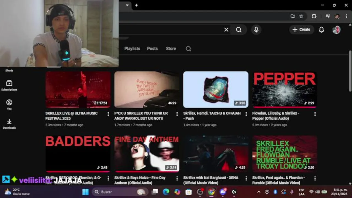The height and width of the screenshot is (198, 352).
Task: Start voice search with the microphone icon
Action: [256, 30]
